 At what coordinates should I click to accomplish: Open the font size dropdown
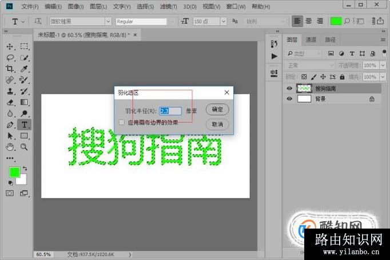[224, 21]
